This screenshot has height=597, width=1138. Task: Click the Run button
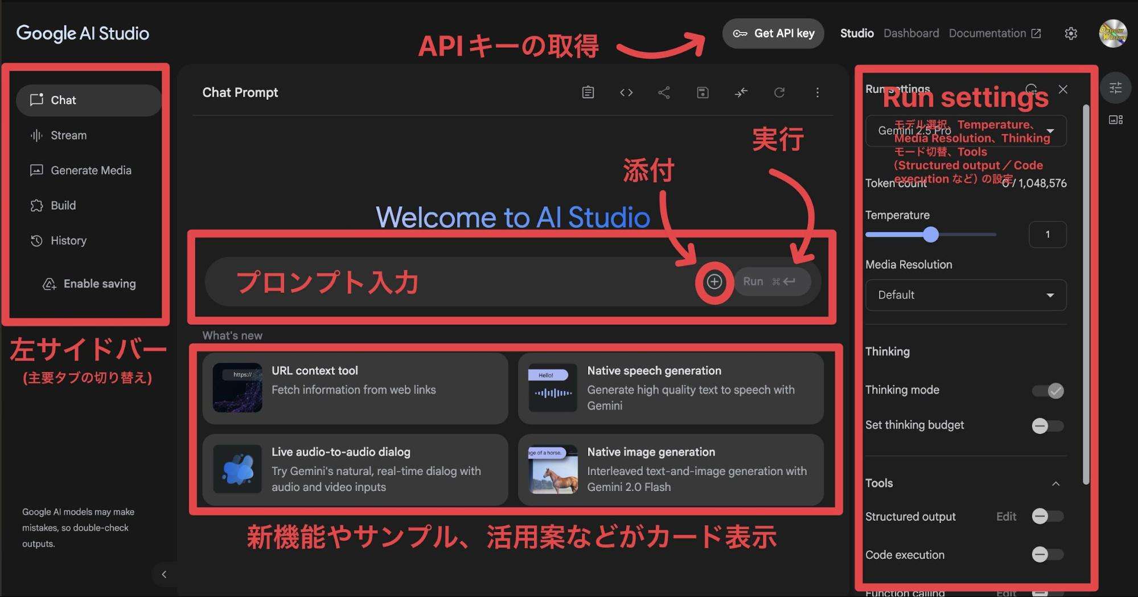[773, 281]
